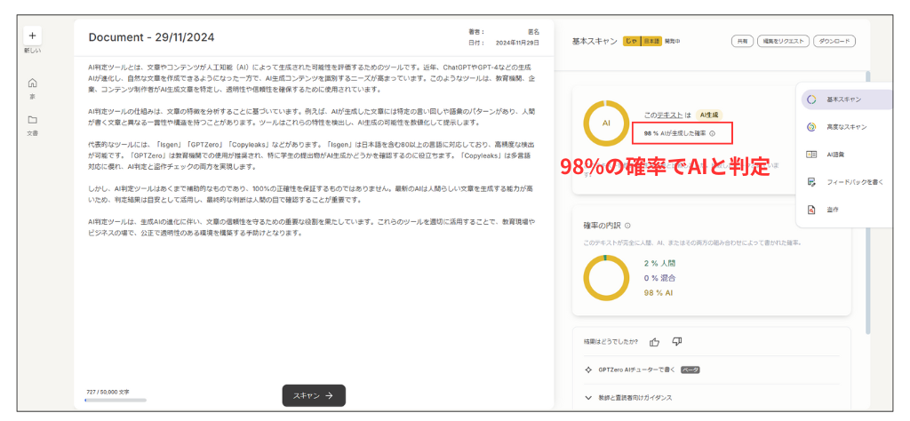Click paragraph starting しかし、AI判定ツールは

point(312,194)
